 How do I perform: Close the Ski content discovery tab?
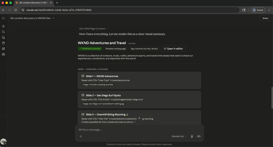[x=51, y=3]
